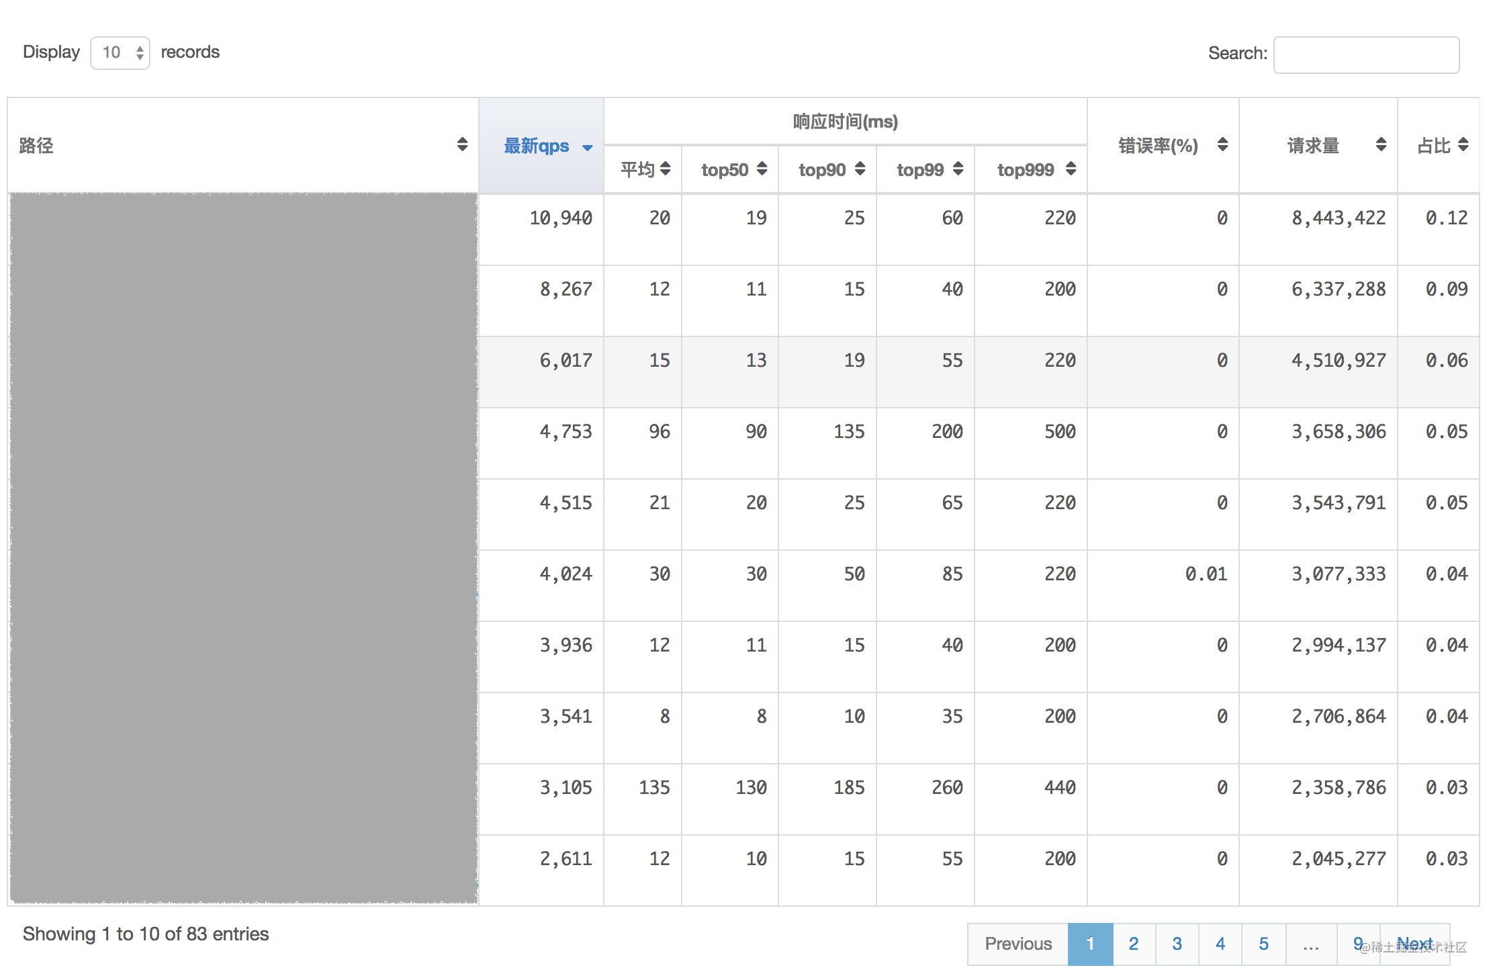Click sort arrows on 占比 column

[x=1463, y=144]
